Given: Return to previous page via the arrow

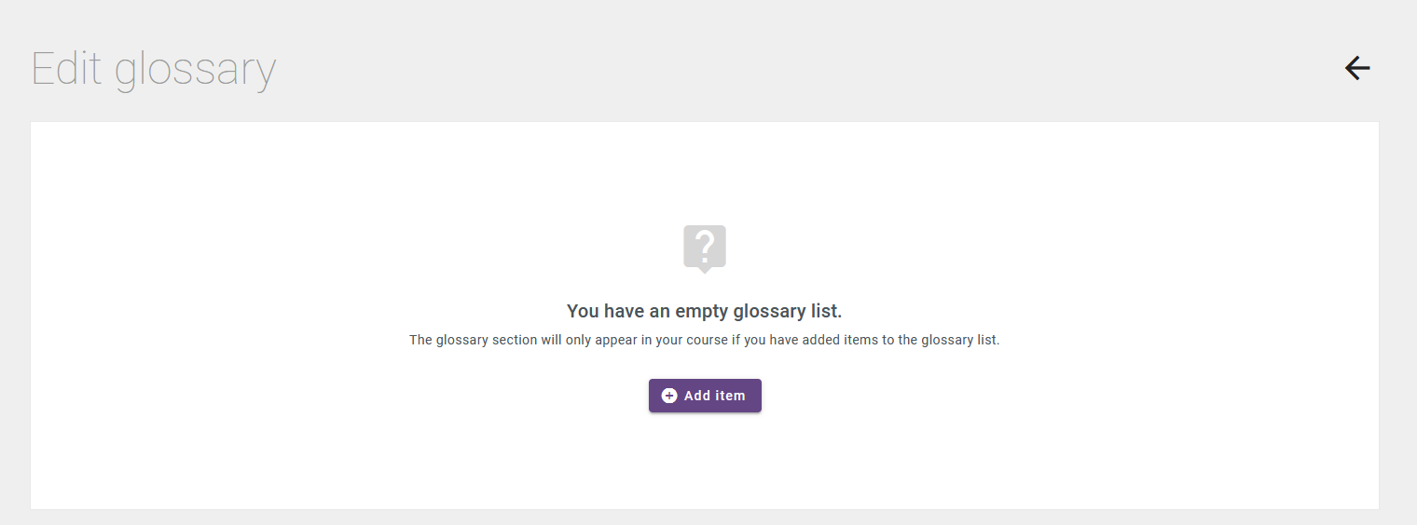Looking at the screenshot, I should 1357,68.
